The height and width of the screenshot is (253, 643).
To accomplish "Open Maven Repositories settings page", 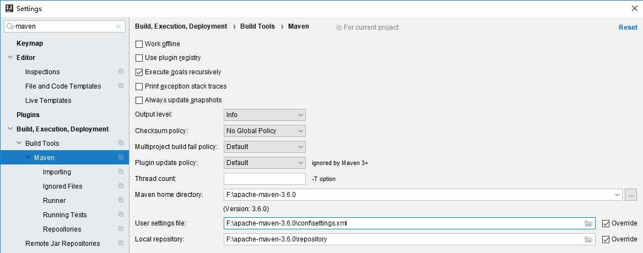I will (62, 229).
